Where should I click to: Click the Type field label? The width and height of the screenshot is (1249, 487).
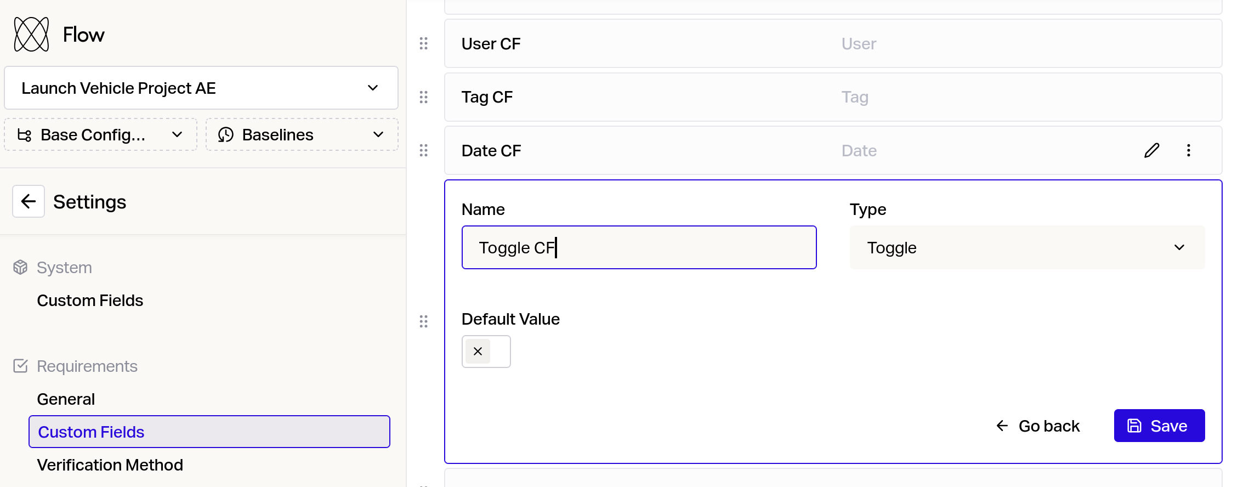coord(868,209)
